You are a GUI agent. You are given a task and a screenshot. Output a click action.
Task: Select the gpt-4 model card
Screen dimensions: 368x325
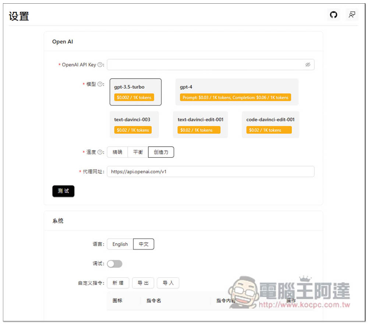tap(237, 92)
